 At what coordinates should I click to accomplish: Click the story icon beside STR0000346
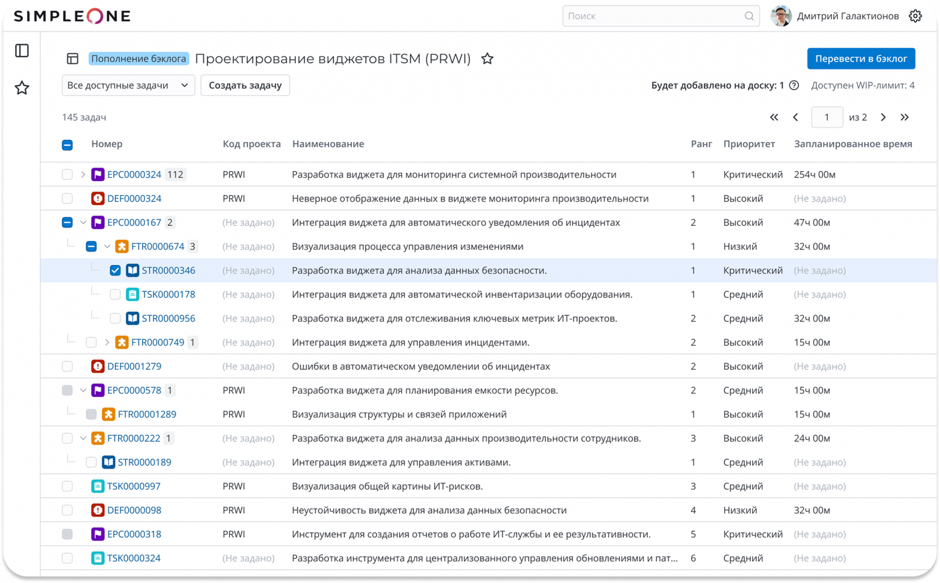pyautogui.click(x=132, y=270)
